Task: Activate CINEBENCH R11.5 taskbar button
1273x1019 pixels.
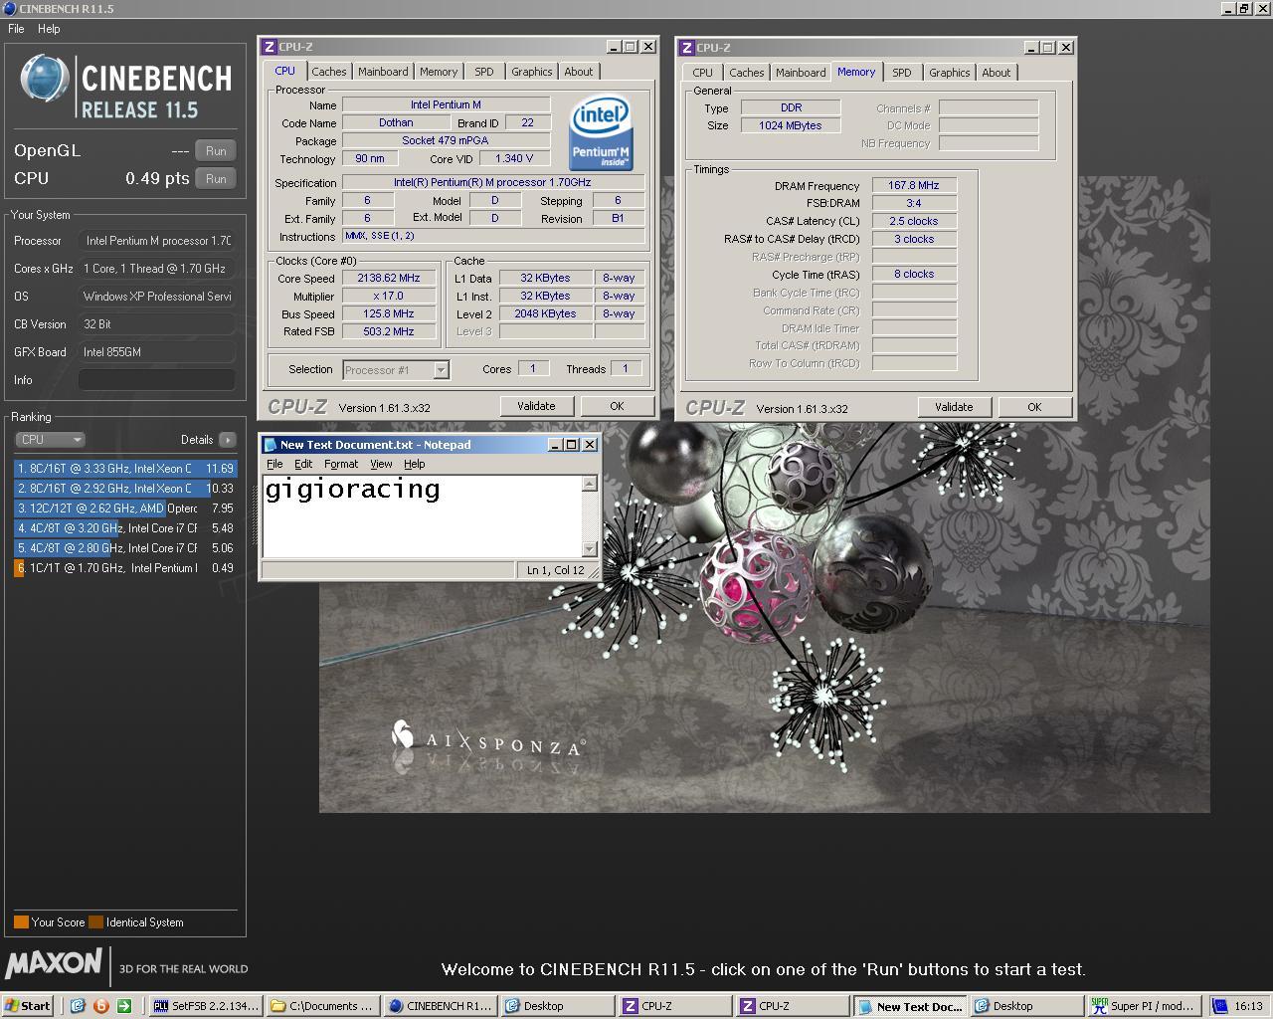Action: click(x=441, y=1006)
